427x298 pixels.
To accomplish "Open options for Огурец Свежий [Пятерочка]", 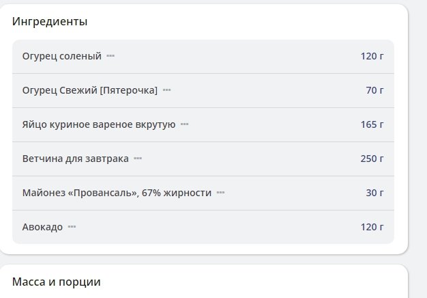I will coord(166,90).
